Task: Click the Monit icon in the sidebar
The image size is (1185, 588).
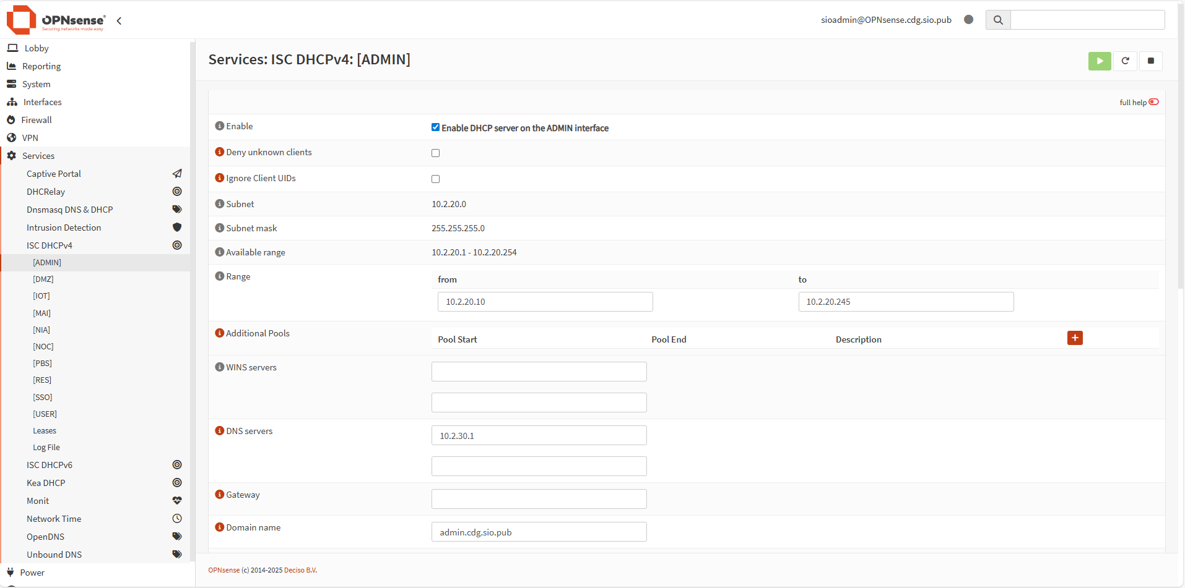Action: pos(177,500)
